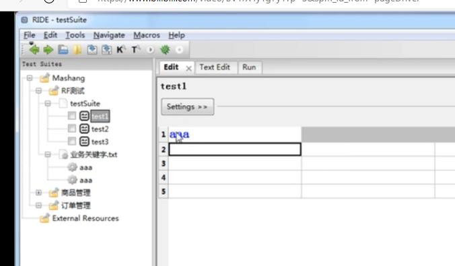Screen dimensions: 455x266
Task: Click the test3 test case icon
Action: (x=84, y=141)
